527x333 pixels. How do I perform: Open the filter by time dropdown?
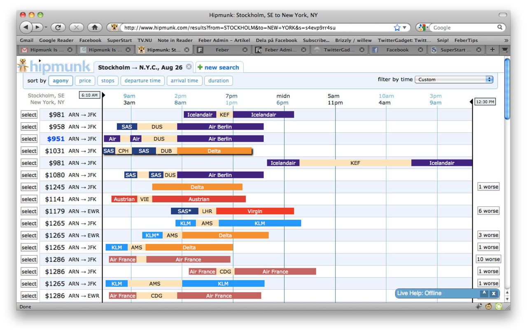point(454,80)
